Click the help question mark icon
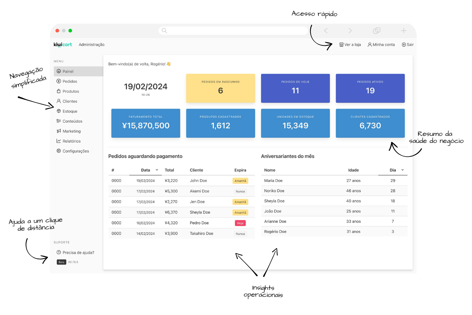Screen dimensions: 472x315 point(59,253)
